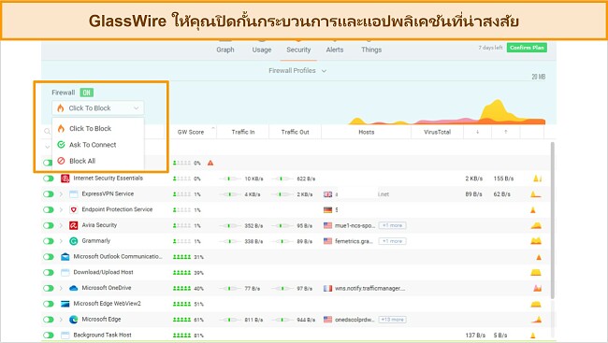Click the Avira Security app icon
The image size is (608, 343).
click(x=74, y=225)
